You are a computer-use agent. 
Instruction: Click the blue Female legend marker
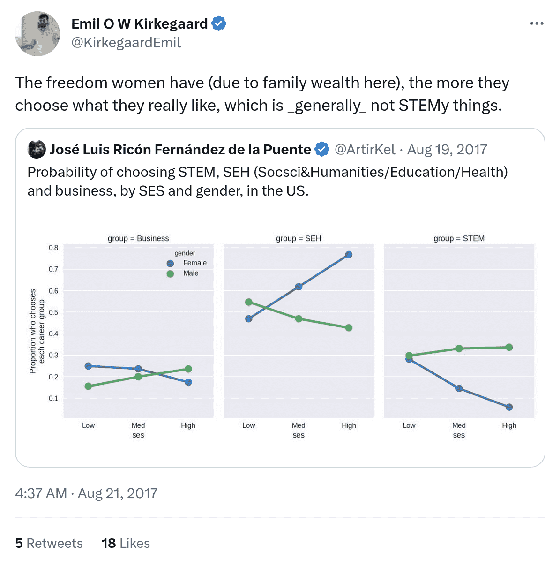(170, 264)
